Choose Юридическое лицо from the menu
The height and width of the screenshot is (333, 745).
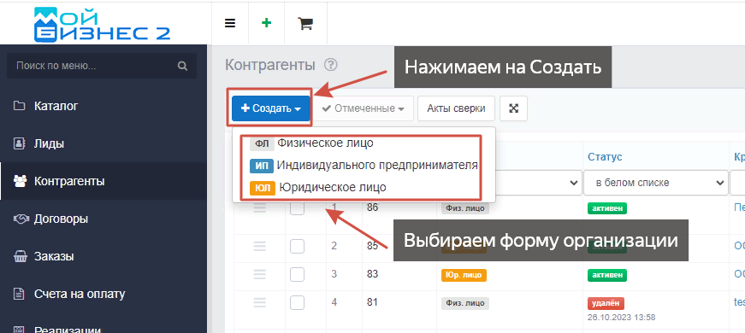333,187
